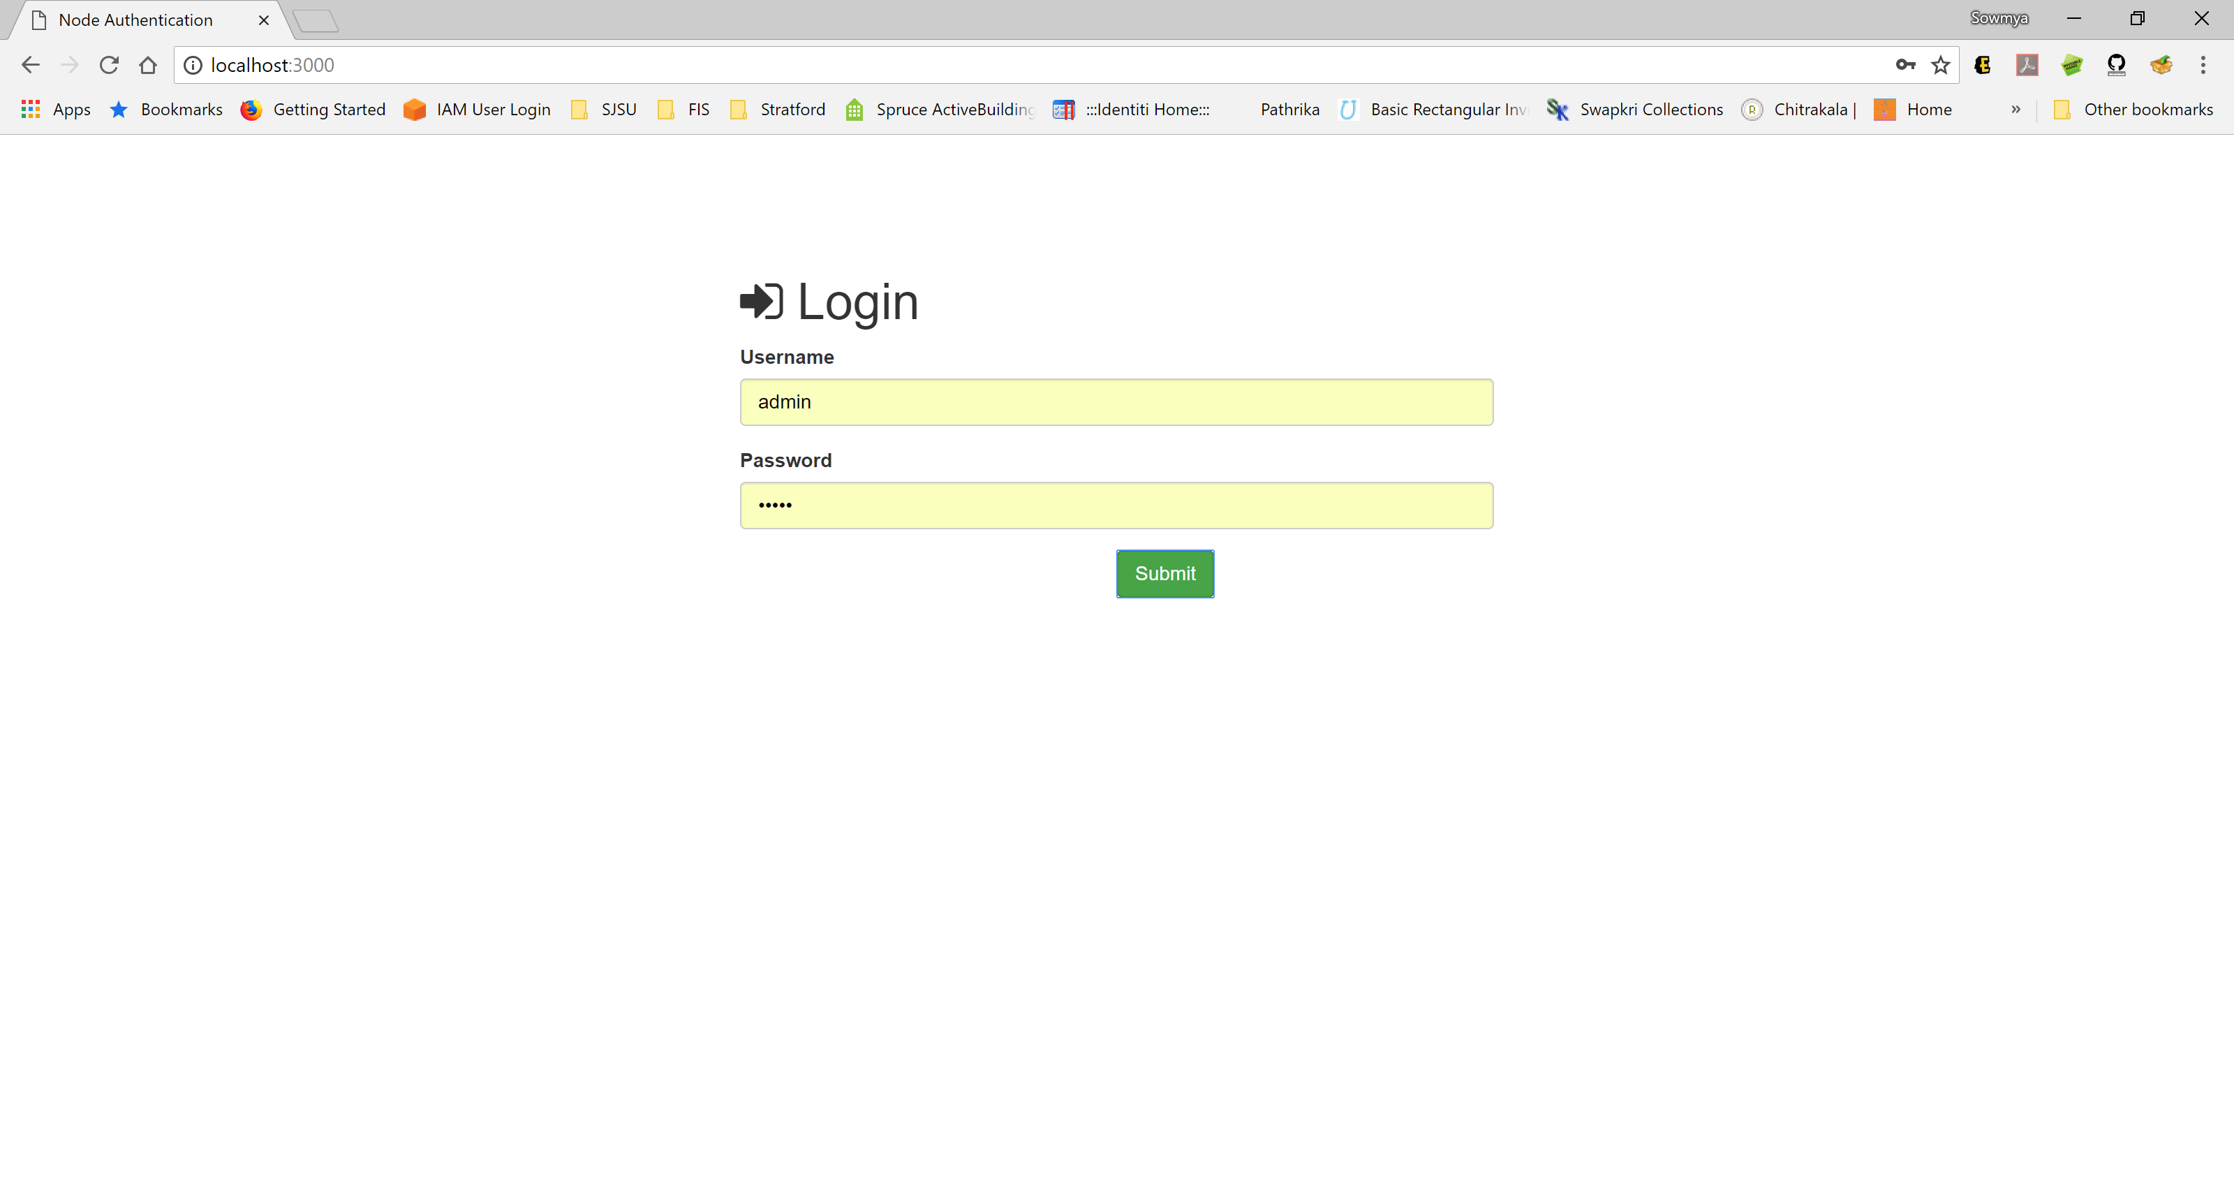Focus the Username input field
The width and height of the screenshot is (2234, 1201).
click(1116, 402)
